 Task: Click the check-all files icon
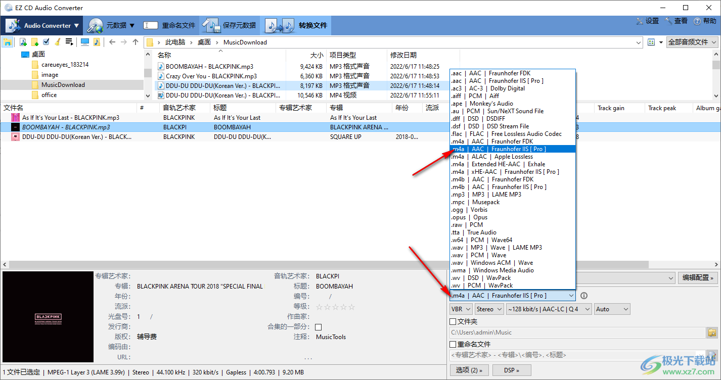pyautogui.click(x=46, y=42)
